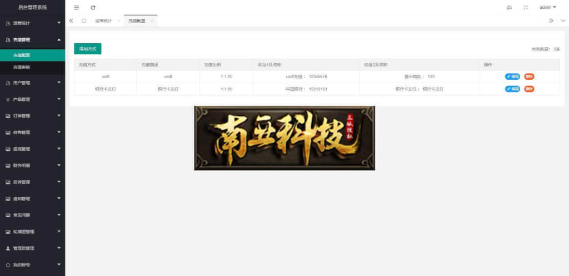569x276 pixels.
Task: Click the 添加方式 button
Action: click(87, 49)
